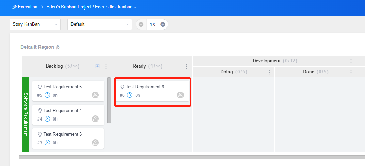Open the Default view dropdown
This screenshot has width=365, height=166.
point(99,24)
